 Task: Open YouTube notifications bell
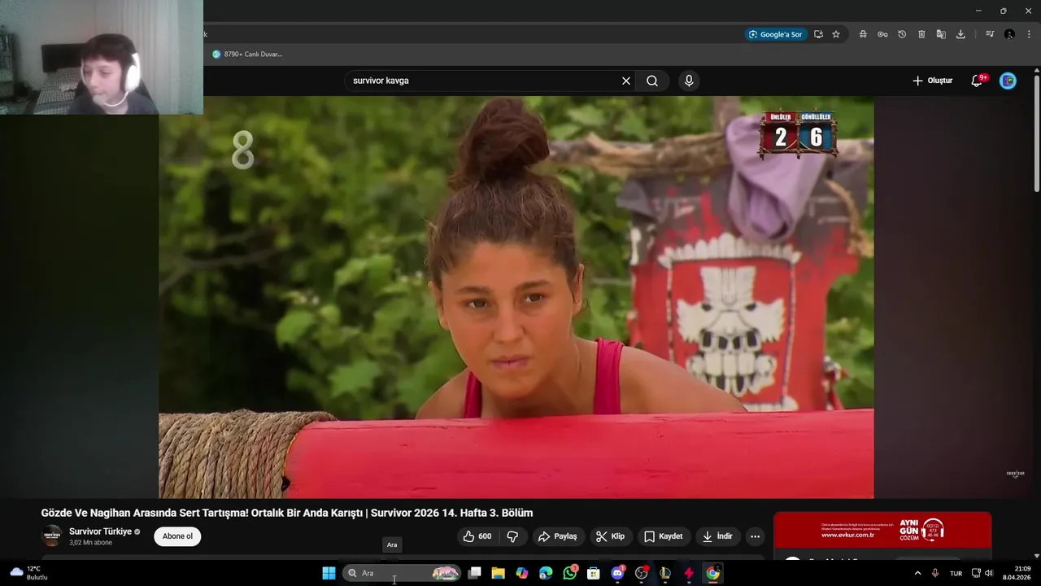tap(978, 81)
